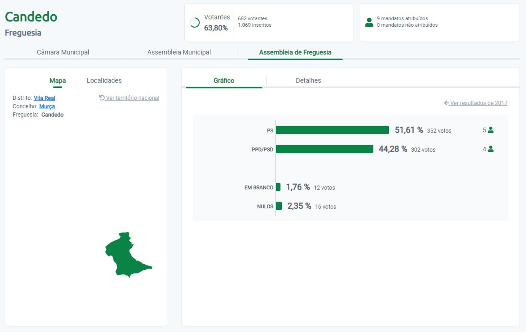Viewport: 526px width, 332px height.
Task: Click the PPD/PSD green result bar
Action: coord(324,149)
